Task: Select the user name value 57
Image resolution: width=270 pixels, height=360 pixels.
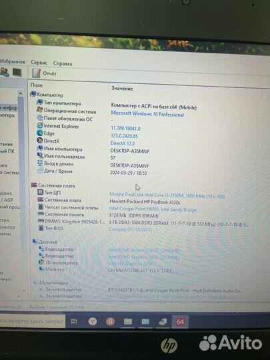Action: pos(113,158)
